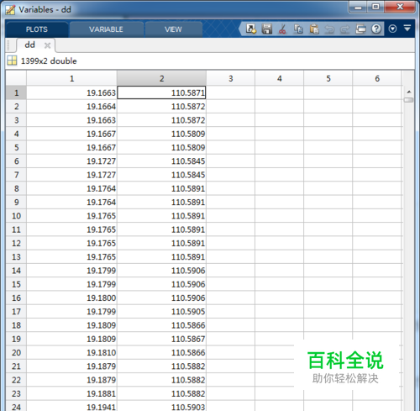Select cell 110.5891 in row 13
The height and width of the screenshot is (411, 420).
[x=161, y=257]
